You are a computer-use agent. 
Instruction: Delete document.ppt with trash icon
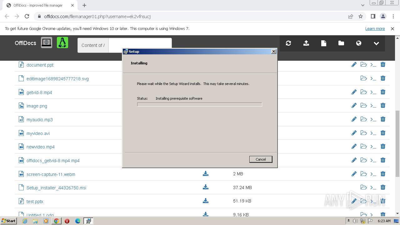click(383, 64)
